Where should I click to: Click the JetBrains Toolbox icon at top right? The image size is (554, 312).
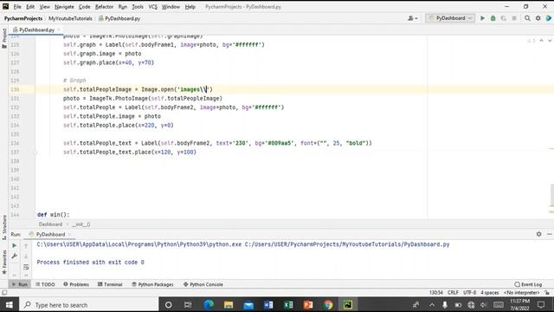(x=548, y=18)
